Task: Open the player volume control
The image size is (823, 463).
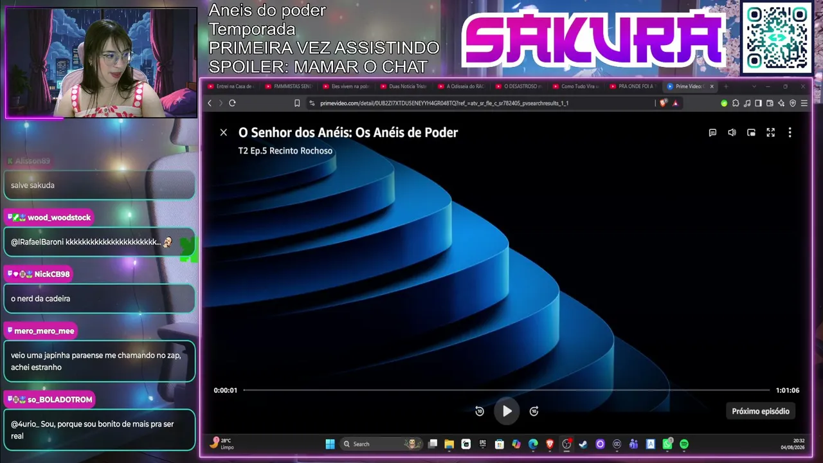Action: [732, 132]
